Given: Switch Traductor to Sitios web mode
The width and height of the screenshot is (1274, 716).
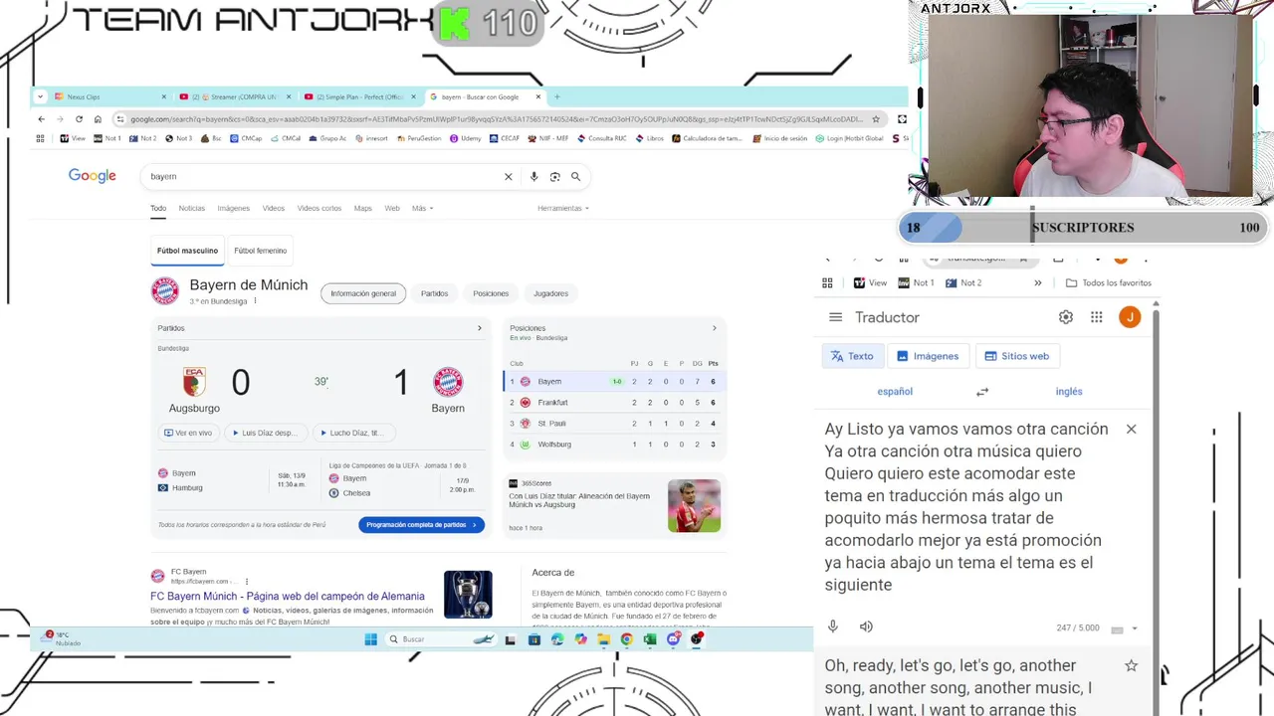Looking at the screenshot, I should [x=1017, y=356].
